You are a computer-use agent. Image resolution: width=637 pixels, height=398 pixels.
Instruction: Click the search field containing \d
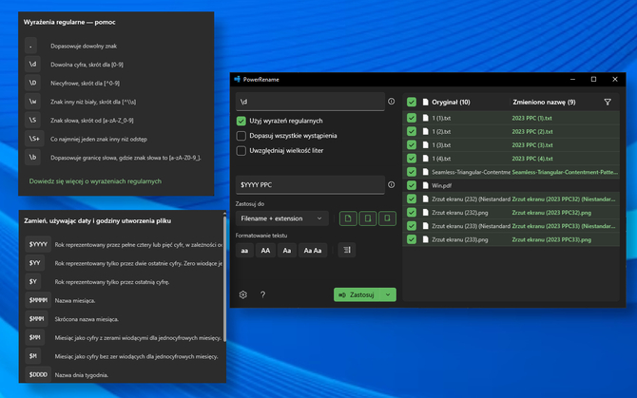tap(310, 102)
